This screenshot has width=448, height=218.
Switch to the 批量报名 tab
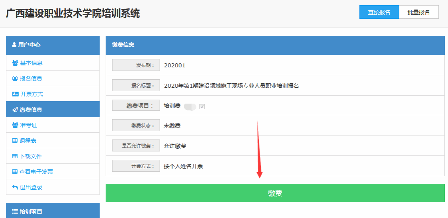[x=418, y=12]
